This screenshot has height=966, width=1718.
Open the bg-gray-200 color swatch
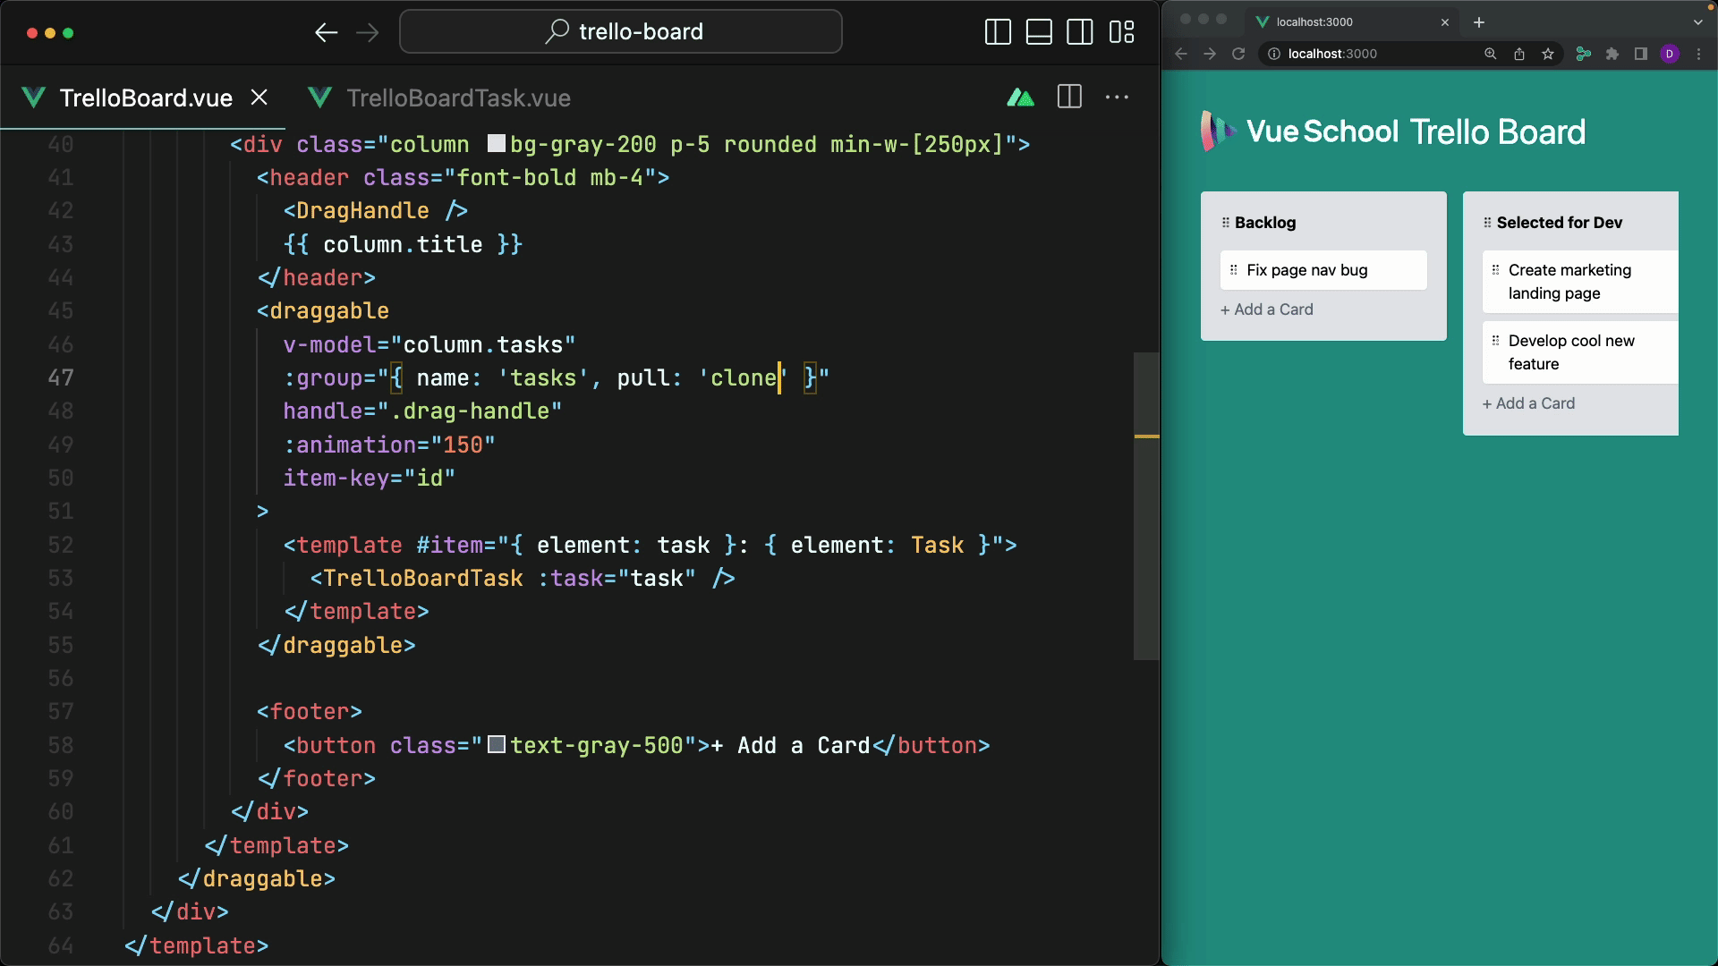[497, 143]
